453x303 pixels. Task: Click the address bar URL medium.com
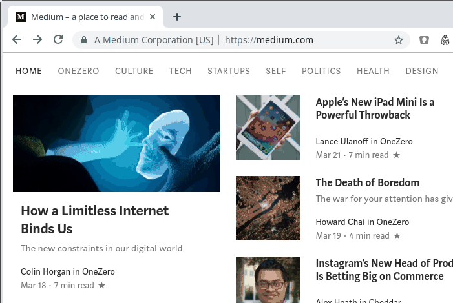269,40
